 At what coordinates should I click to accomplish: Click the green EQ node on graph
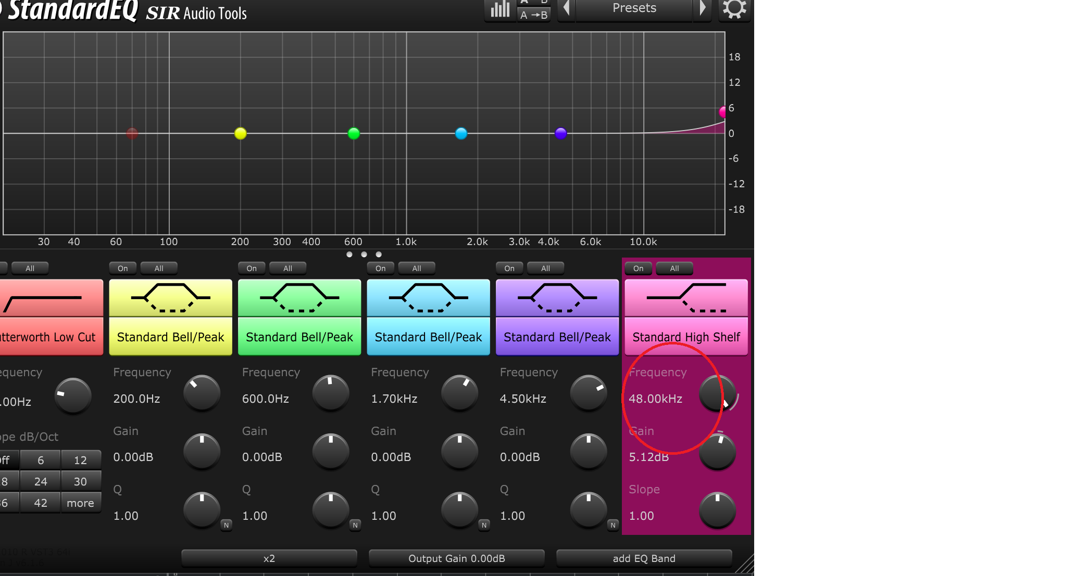pos(354,134)
